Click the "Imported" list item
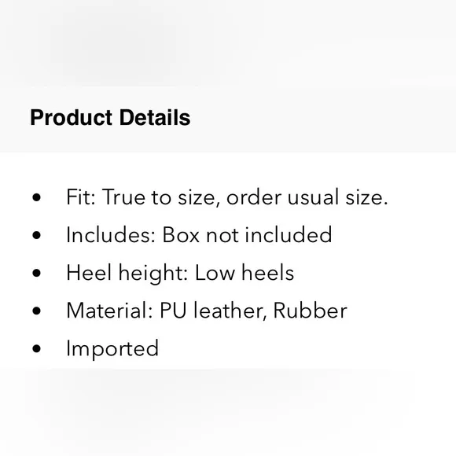 click(112, 349)
